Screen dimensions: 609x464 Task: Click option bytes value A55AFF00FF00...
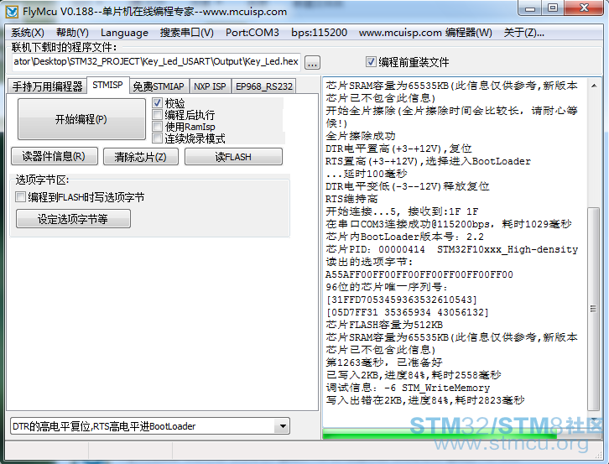click(x=419, y=274)
